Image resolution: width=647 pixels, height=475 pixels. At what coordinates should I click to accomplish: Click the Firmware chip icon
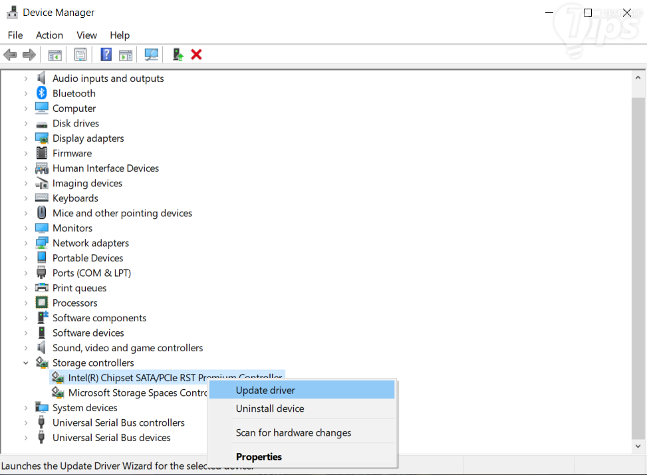pyautogui.click(x=42, y=153)
